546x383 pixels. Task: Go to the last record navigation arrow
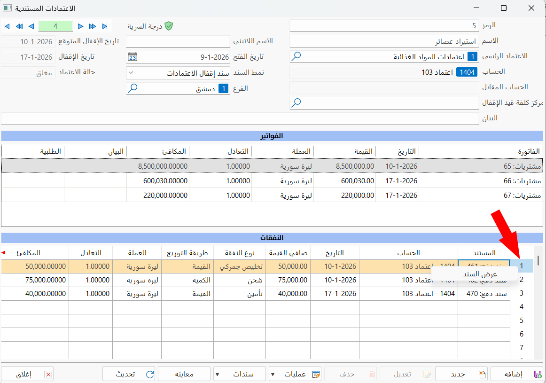coord(105,26)
